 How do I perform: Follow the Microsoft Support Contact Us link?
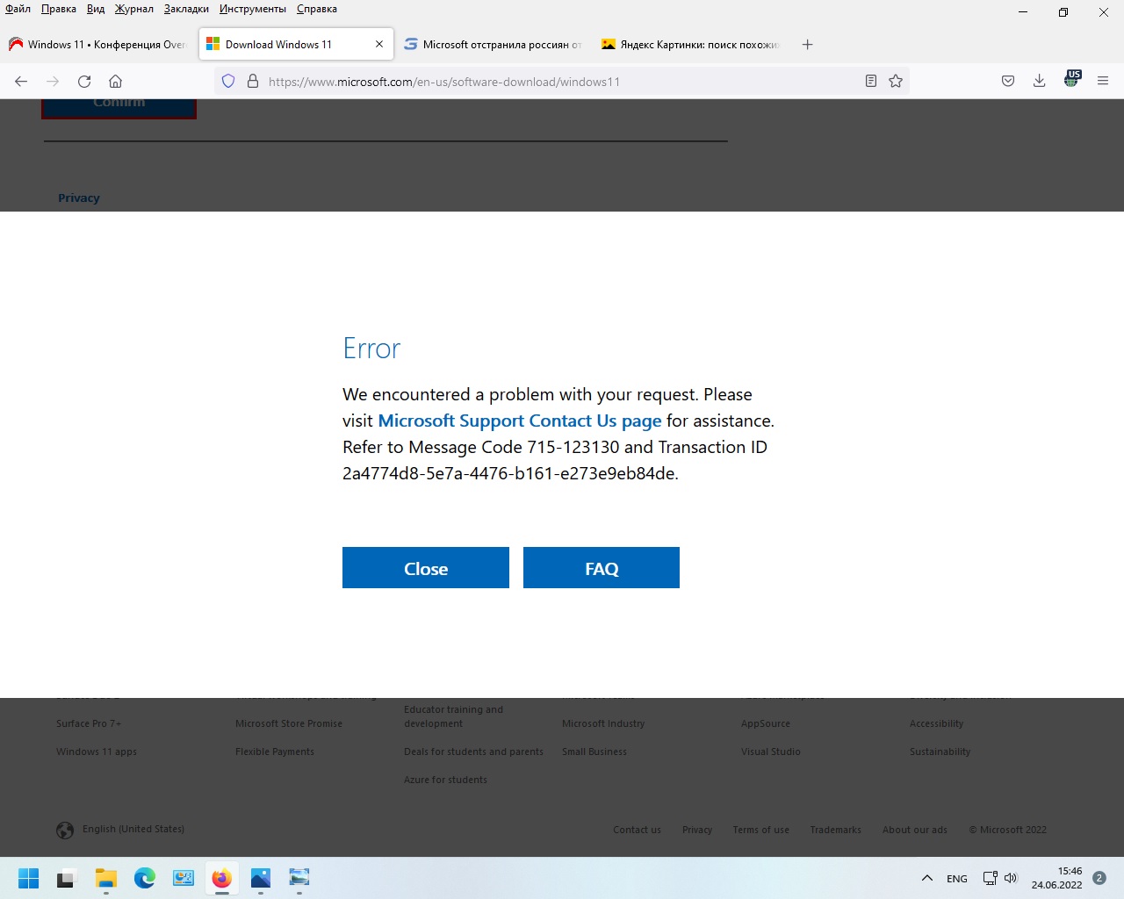pyautogui.click(x=520, y=421)
